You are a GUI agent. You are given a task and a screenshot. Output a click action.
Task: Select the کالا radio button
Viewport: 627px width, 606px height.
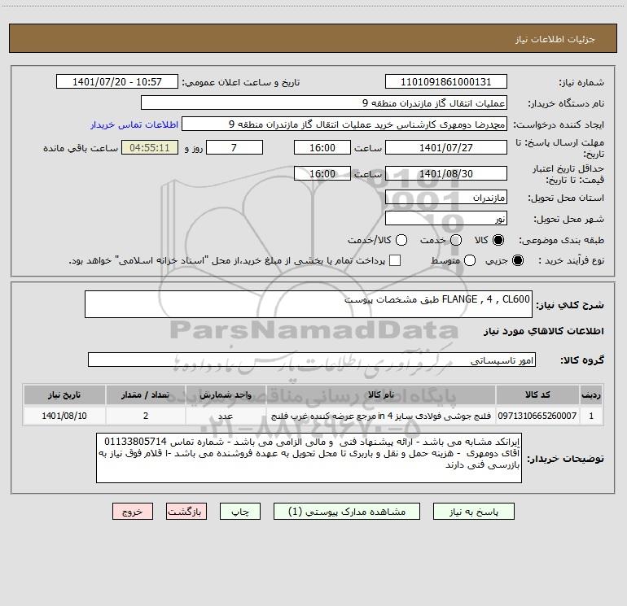[x=498, y=240]
